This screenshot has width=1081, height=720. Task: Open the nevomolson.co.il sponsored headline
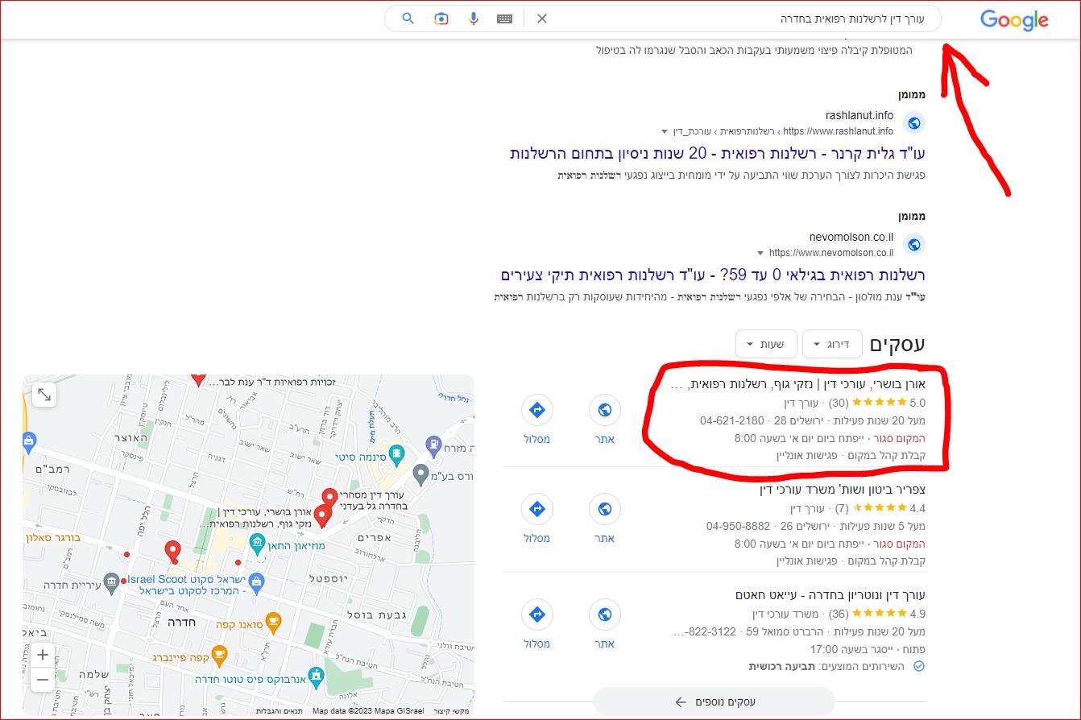tap(713, 275)
